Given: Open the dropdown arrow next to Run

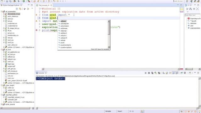Looking at the screenshot, I should tap(26, 1).
